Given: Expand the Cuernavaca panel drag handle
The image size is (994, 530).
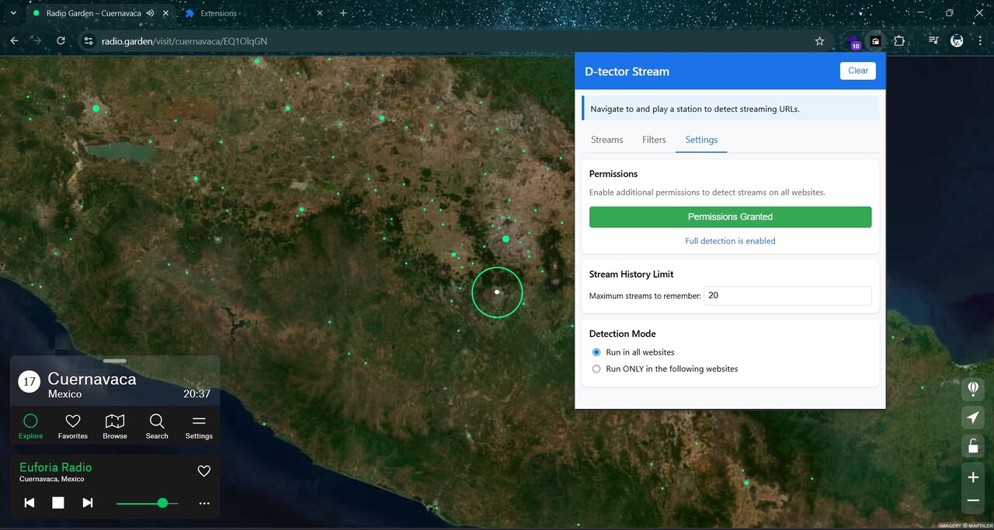Looking at the screenshot, I should coord(114,361).
